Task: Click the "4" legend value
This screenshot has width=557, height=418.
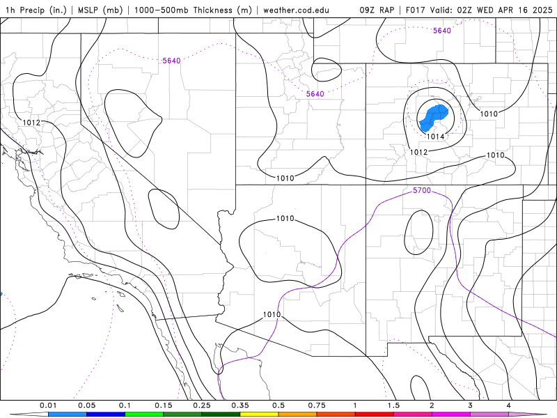Action: click(509, 405)
